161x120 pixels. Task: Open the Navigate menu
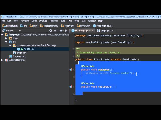pyautogui.click(x=25, y=21)
